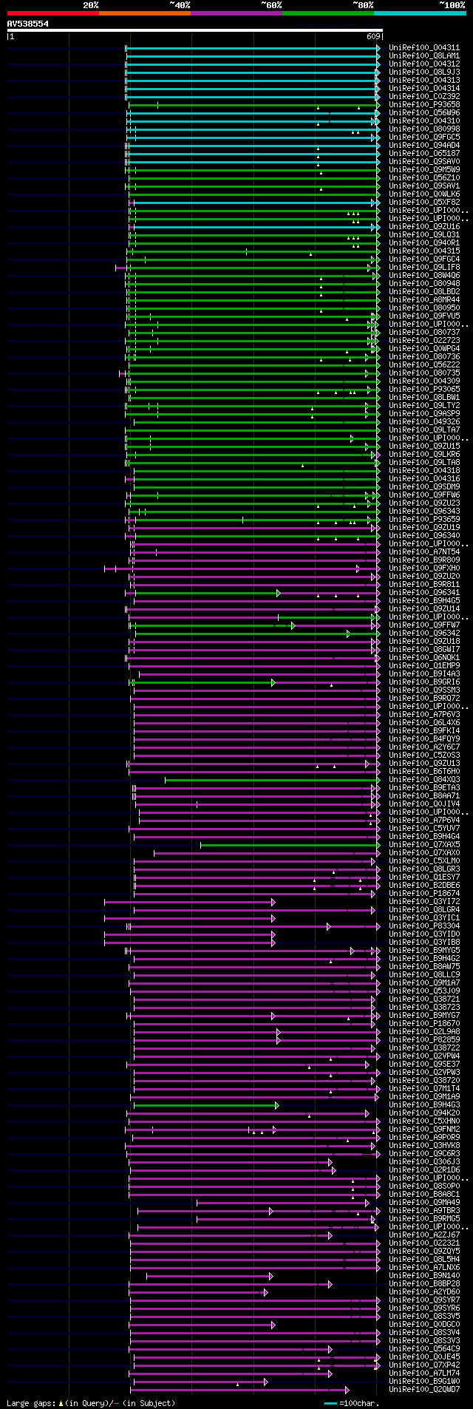Select label UniRef100_P93659
Screen dimensions: 473x1409
pyautogui.click(x=424, y=520)
